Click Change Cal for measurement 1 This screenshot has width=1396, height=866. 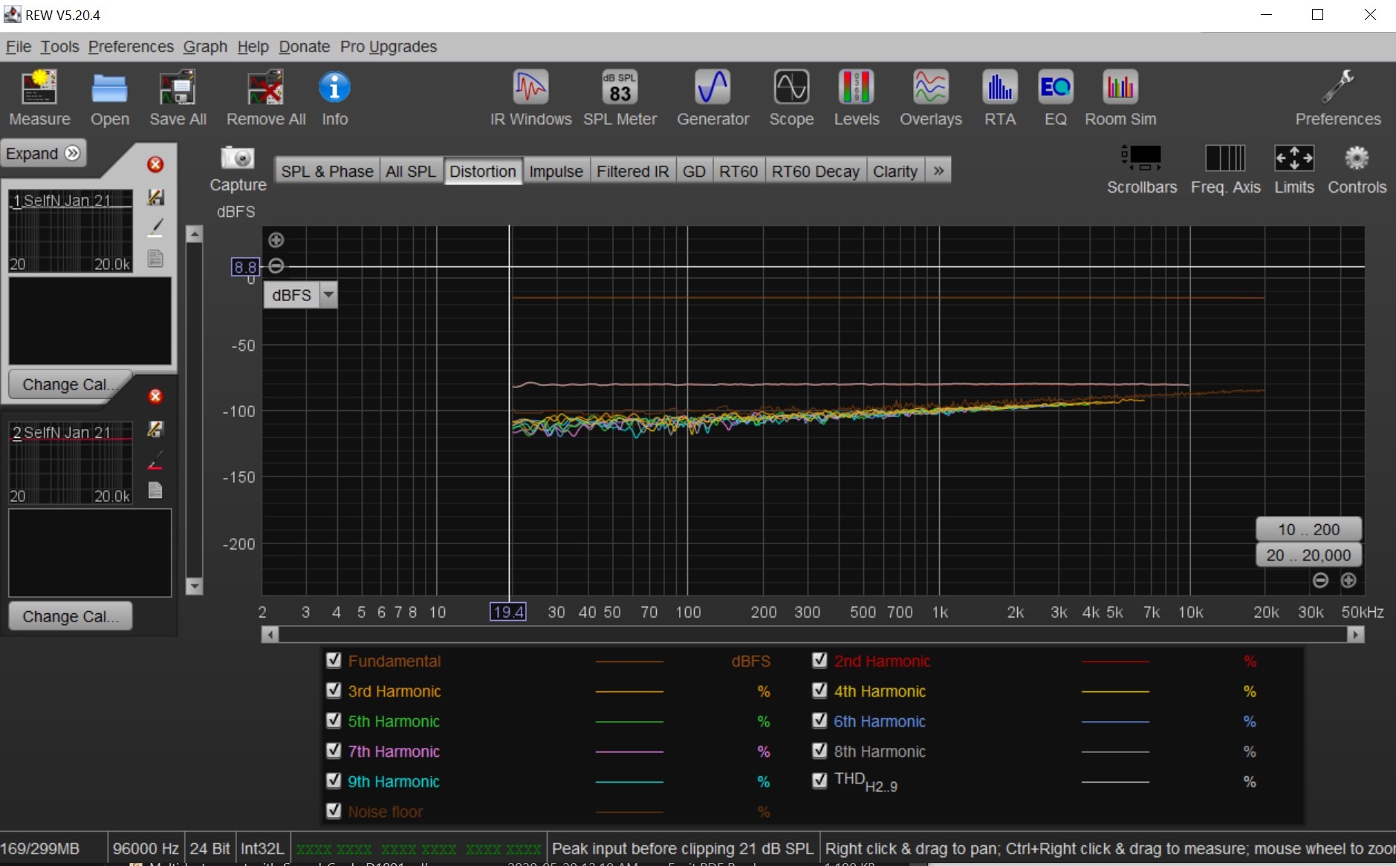[x=70, y=384]
